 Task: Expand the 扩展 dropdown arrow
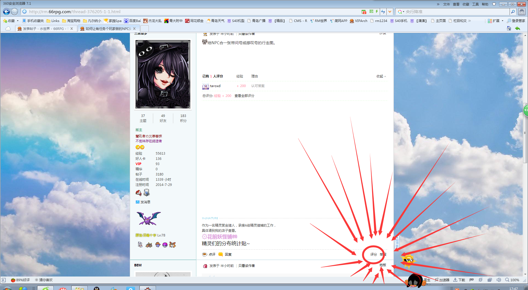click(502, 21)
